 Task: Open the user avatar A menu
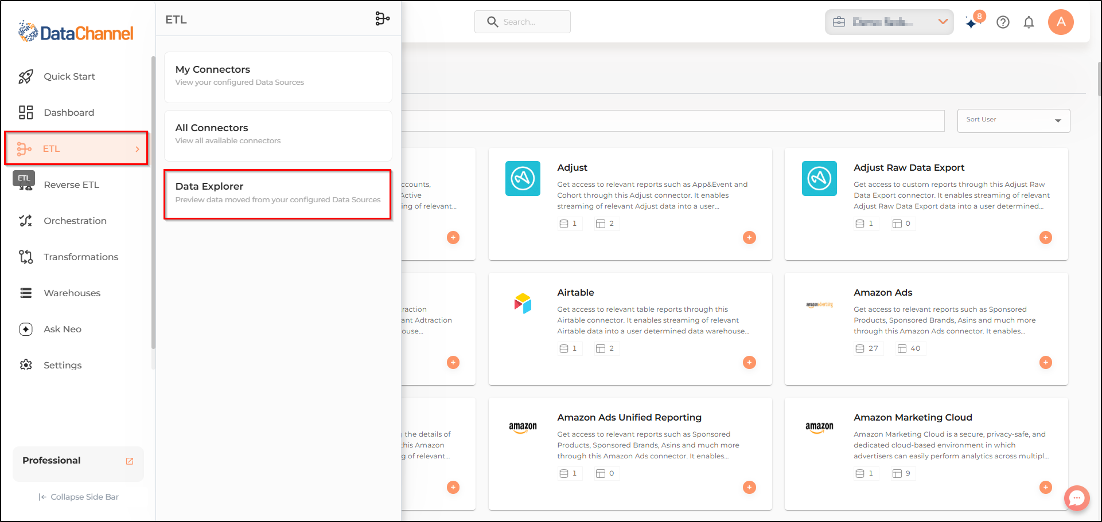point(1061,22)
